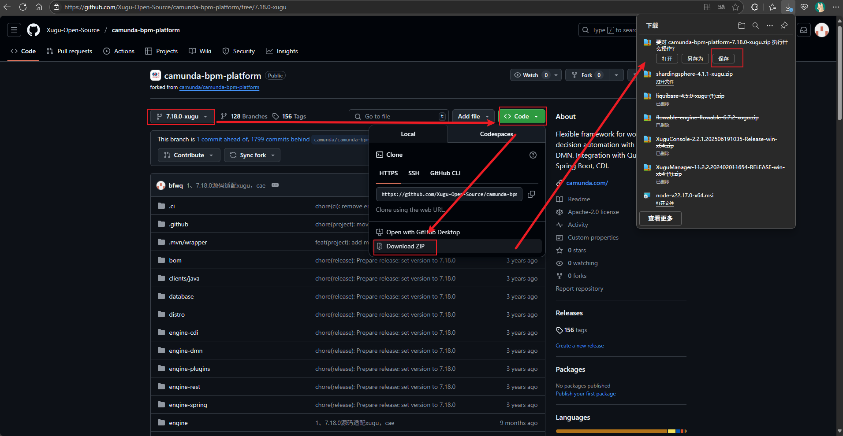Image resolution: width=843 pixels, height=436 pixels.
Task: Switch to the Codespaces tab
Action: [496, 134]
